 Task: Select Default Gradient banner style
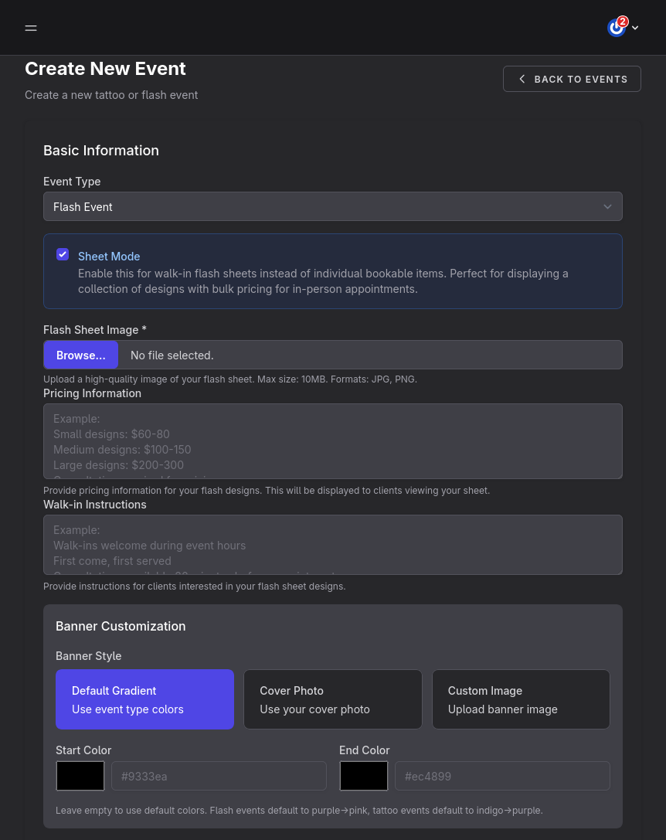144,699
